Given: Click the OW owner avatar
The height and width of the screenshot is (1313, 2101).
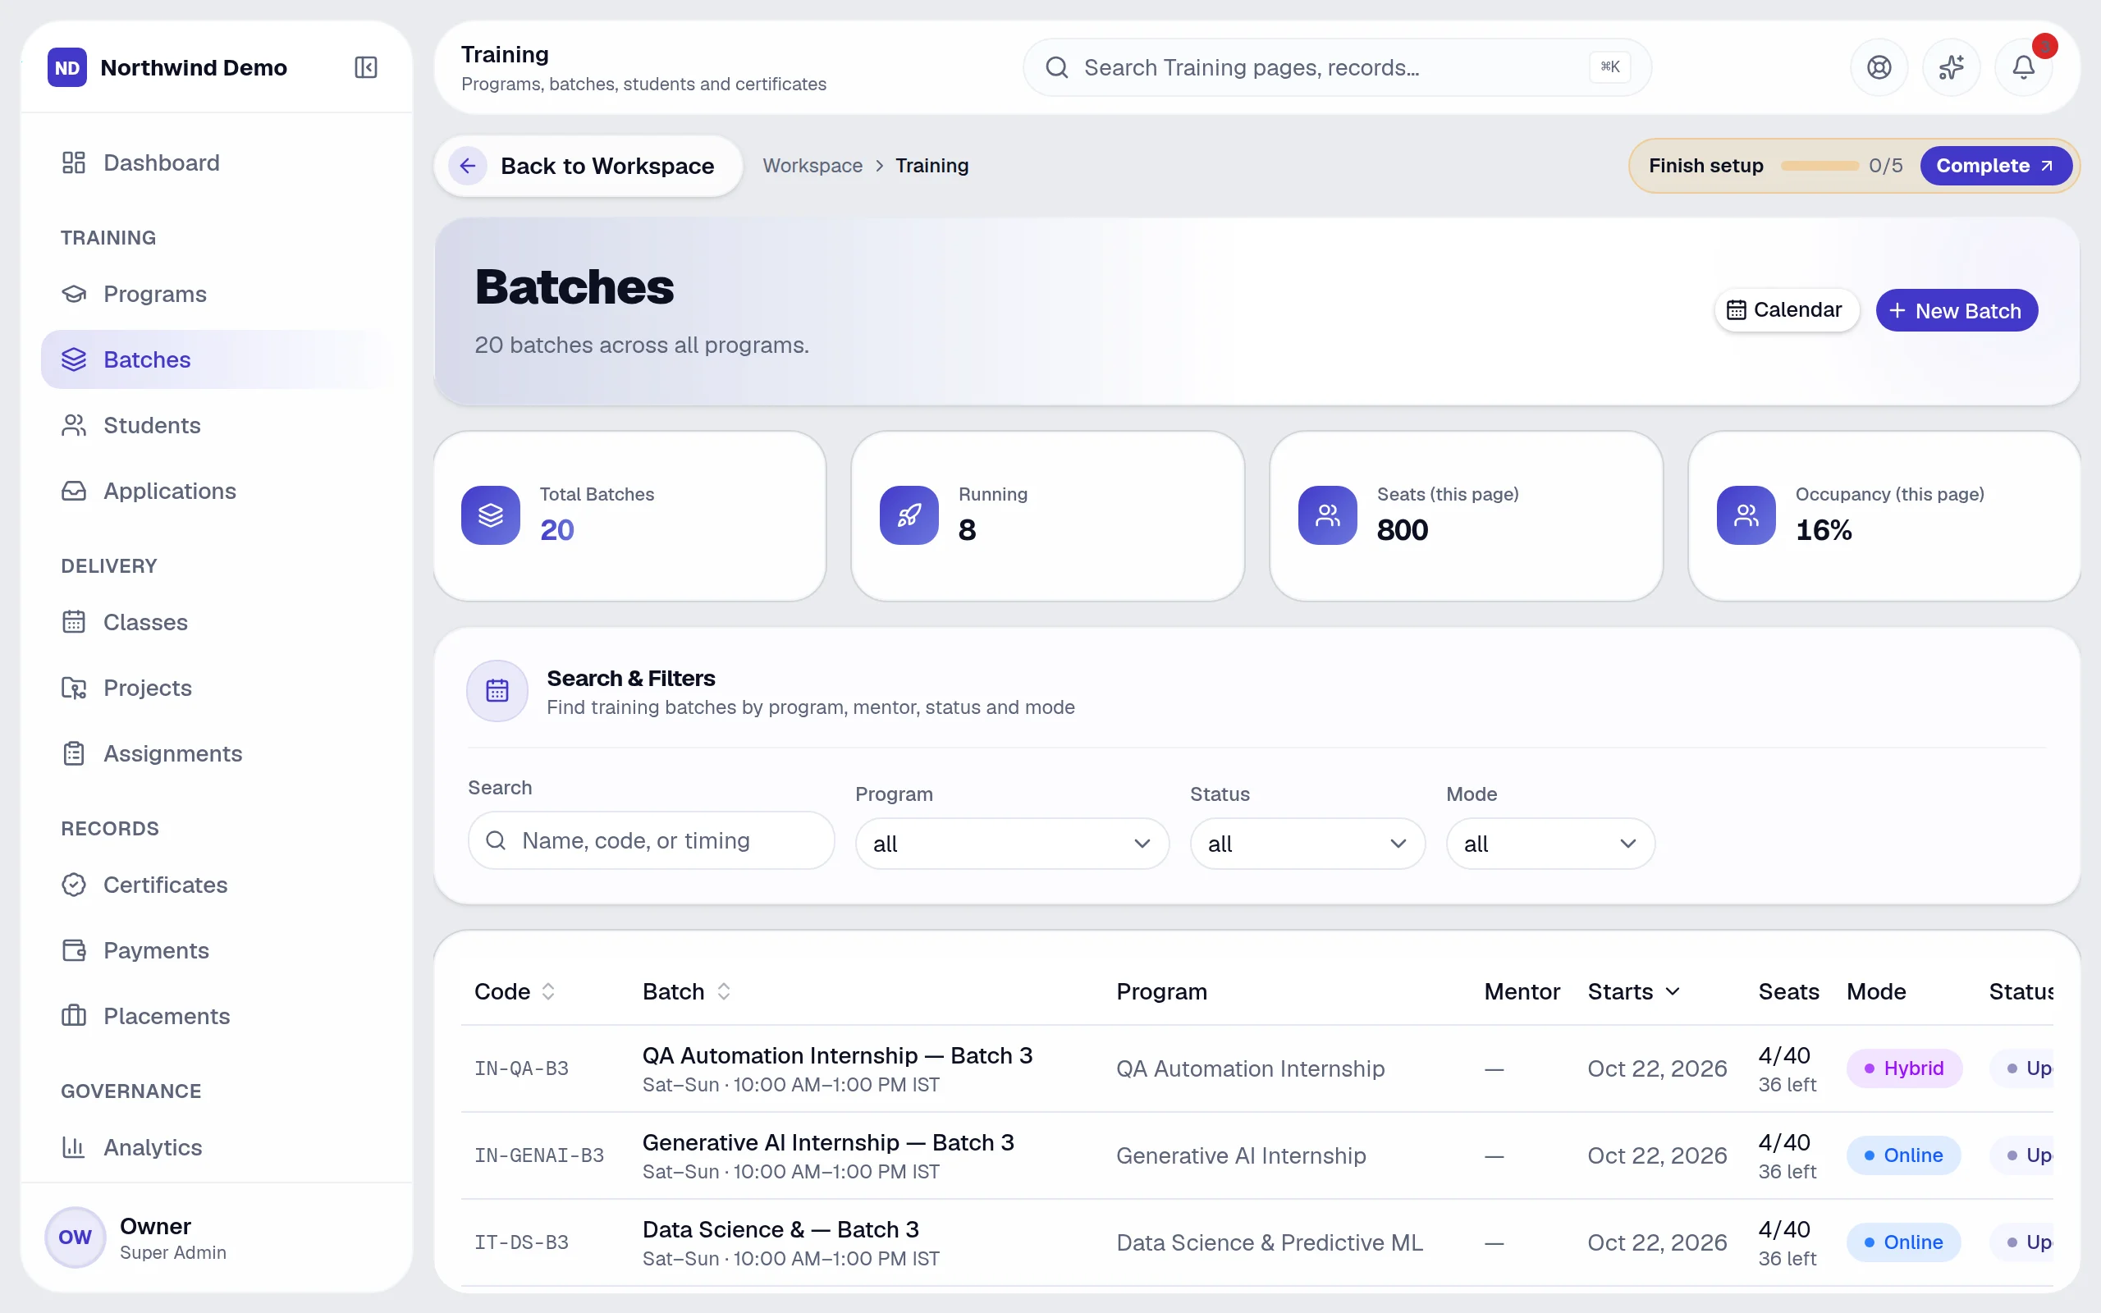Looking at the screenshot, I should (75, 1237).
